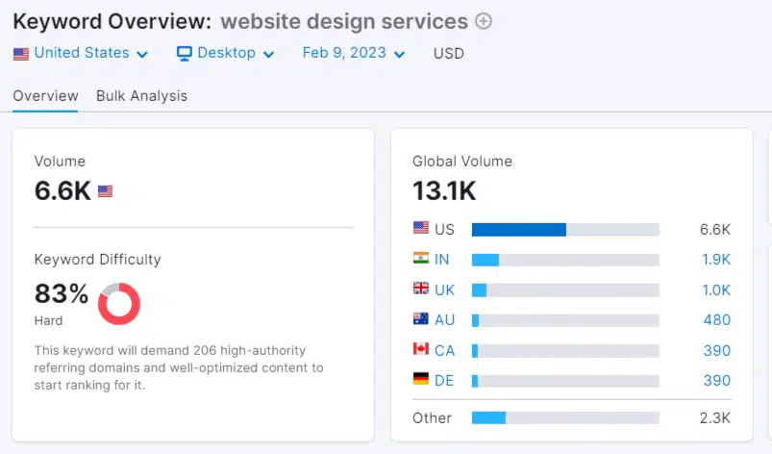Click the DE volume value 390

716,380
